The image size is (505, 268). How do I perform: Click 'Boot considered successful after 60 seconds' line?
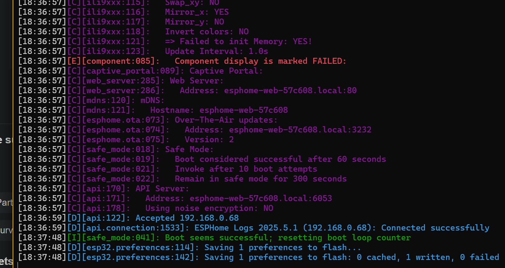point(202,159)
